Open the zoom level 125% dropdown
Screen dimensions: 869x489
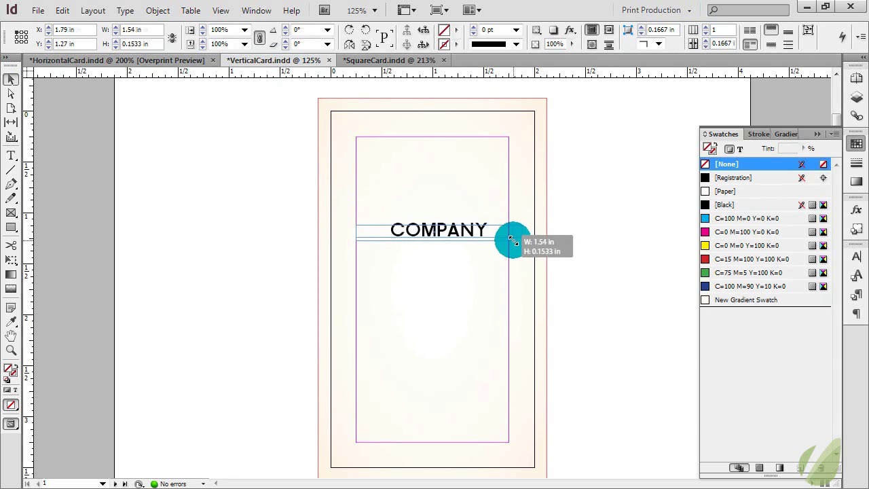pyautogui.click(x=374, y=10)
